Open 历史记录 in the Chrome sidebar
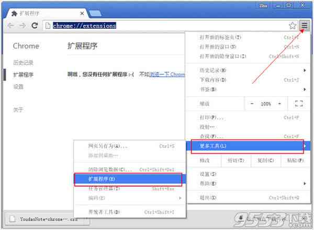 [23, 63]
